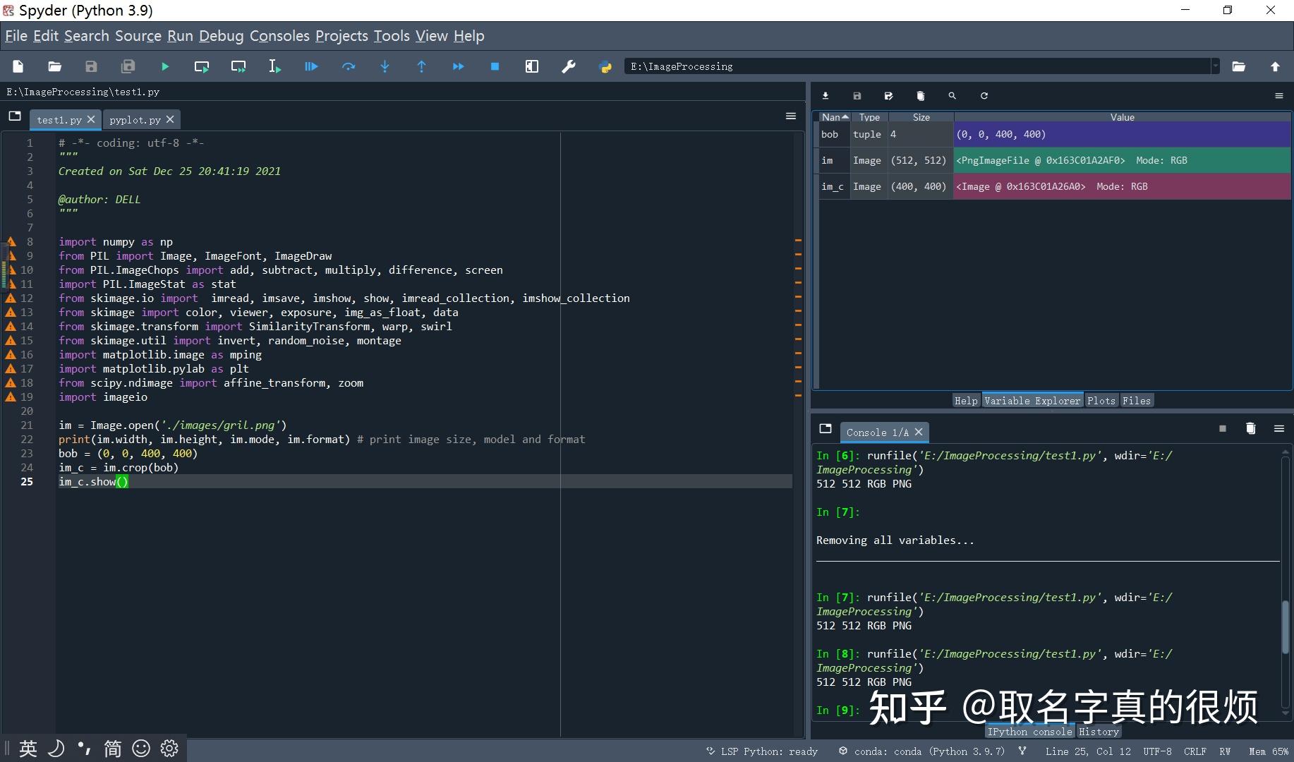The height and width of the screenshot is (762, 1294).
Task: Switch to Help pane tab
Action: coord(966,401)
